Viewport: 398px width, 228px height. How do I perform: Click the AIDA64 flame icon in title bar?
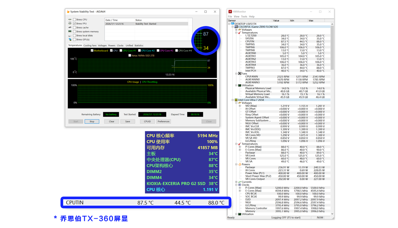point(68,12)
